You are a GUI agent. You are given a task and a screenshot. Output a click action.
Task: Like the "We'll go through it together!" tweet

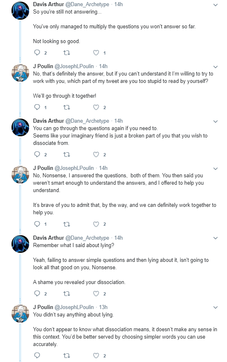point(96,108)
